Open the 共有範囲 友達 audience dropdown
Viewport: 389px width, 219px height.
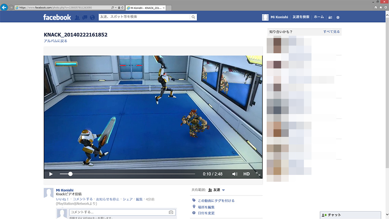click(217, 190)
